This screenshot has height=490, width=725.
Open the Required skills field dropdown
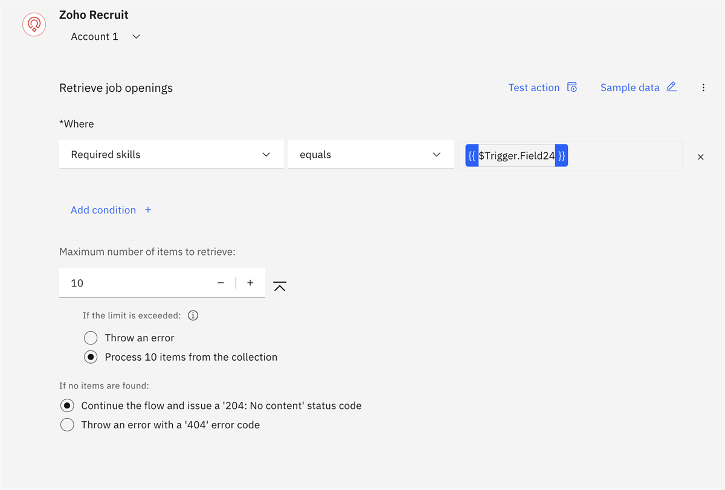[171, 155]
